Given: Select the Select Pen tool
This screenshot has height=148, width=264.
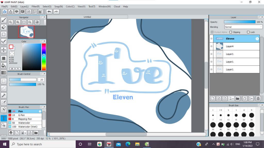Looking at the screenshot, I should point(4,103).
